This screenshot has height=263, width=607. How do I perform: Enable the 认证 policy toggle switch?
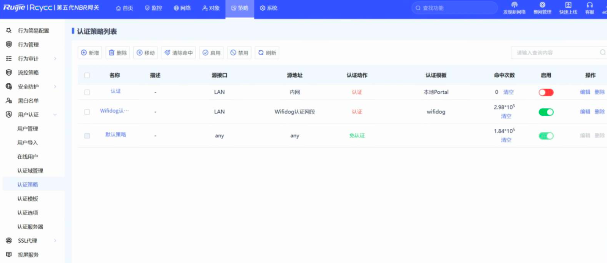(x=546, y=92)
